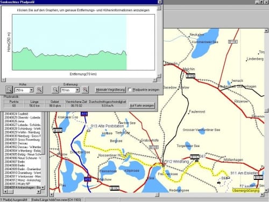
Task: Select the 067 waypoint icon on map
Action: click(x=197, y=161)
